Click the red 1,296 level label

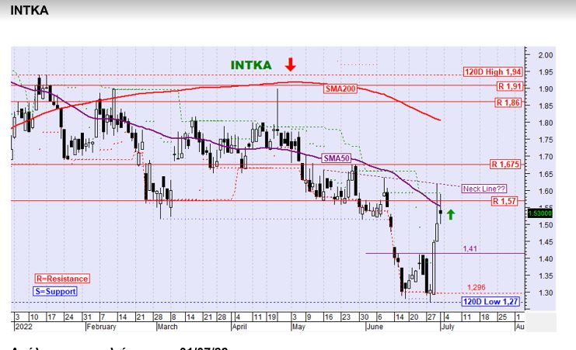click(476, 287)
